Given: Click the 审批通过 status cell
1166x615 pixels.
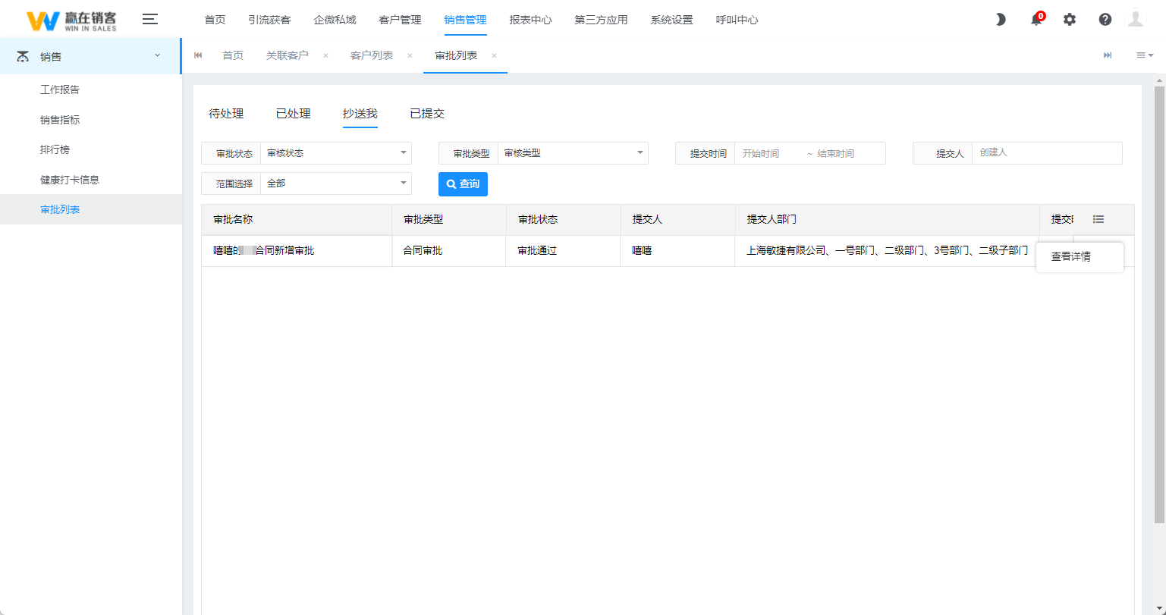Looking at the screenshot, I should (x=564, y=251).
